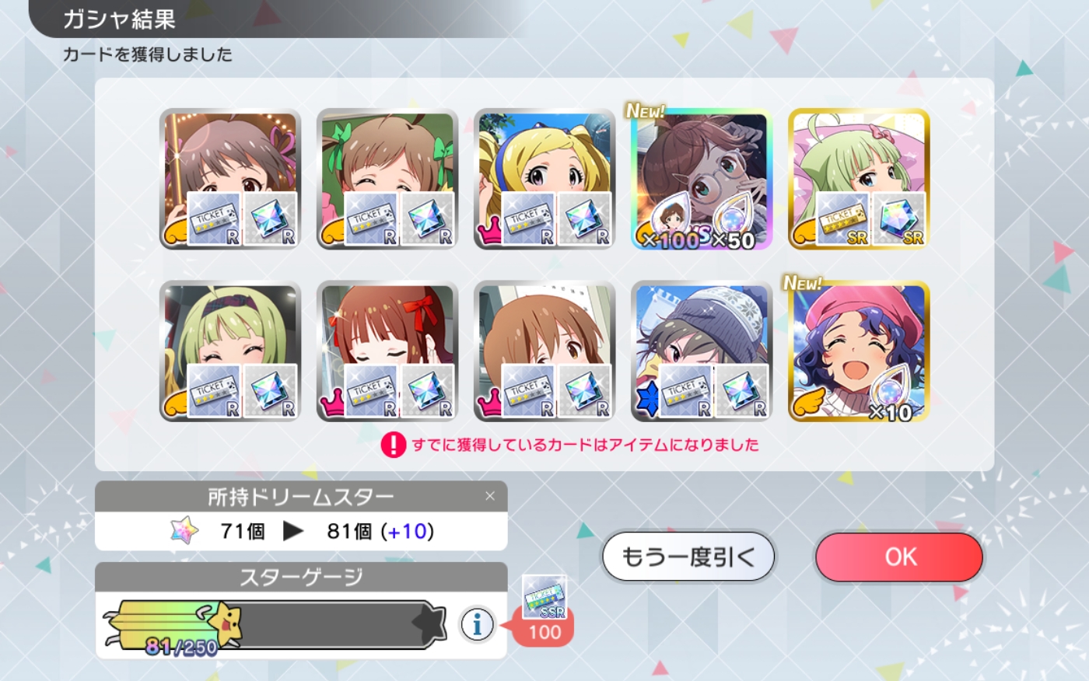The width and height of the screenshot is (1089, 681).
Task: Select the gray beanie girl card
Action: point(701,351)
